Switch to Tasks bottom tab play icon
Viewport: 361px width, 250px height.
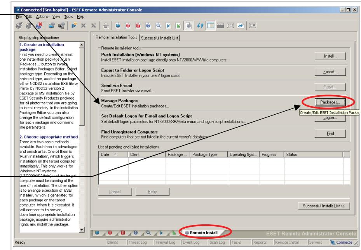tap(161, 233)
